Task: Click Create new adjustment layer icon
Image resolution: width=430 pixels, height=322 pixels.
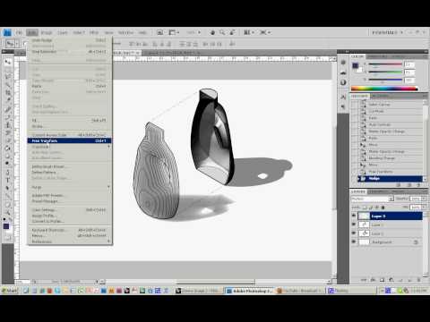Action: coord(391,280)
